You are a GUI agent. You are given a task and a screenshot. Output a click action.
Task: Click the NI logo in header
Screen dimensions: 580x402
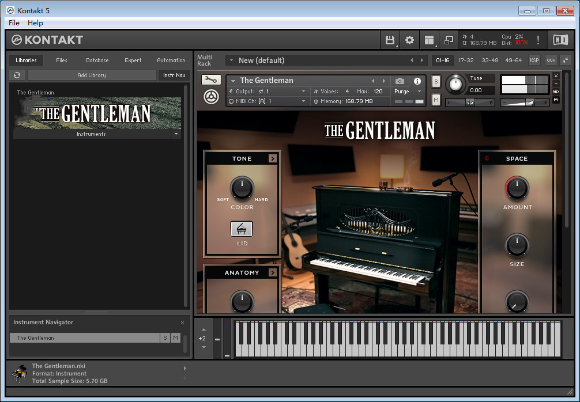click(560, 40)
